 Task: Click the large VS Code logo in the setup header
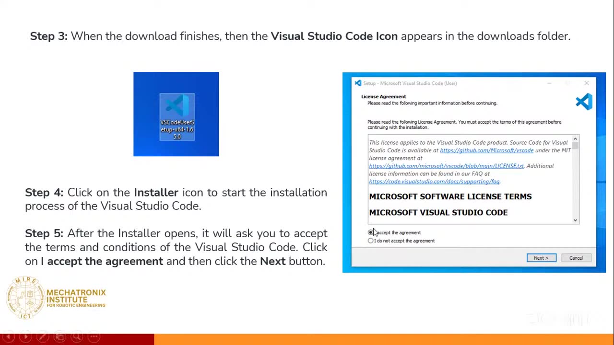click(584, 102)
